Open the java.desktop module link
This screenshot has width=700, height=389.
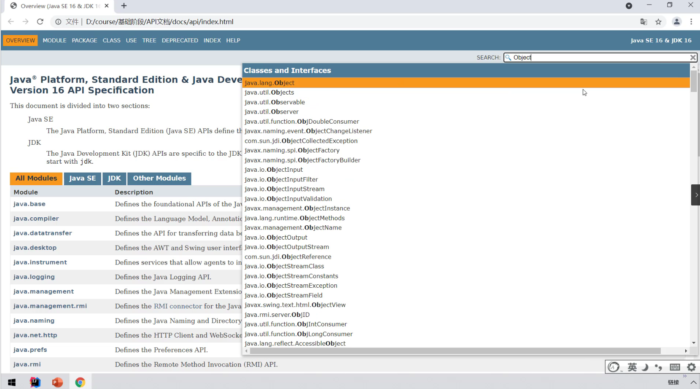pos(35,248)
